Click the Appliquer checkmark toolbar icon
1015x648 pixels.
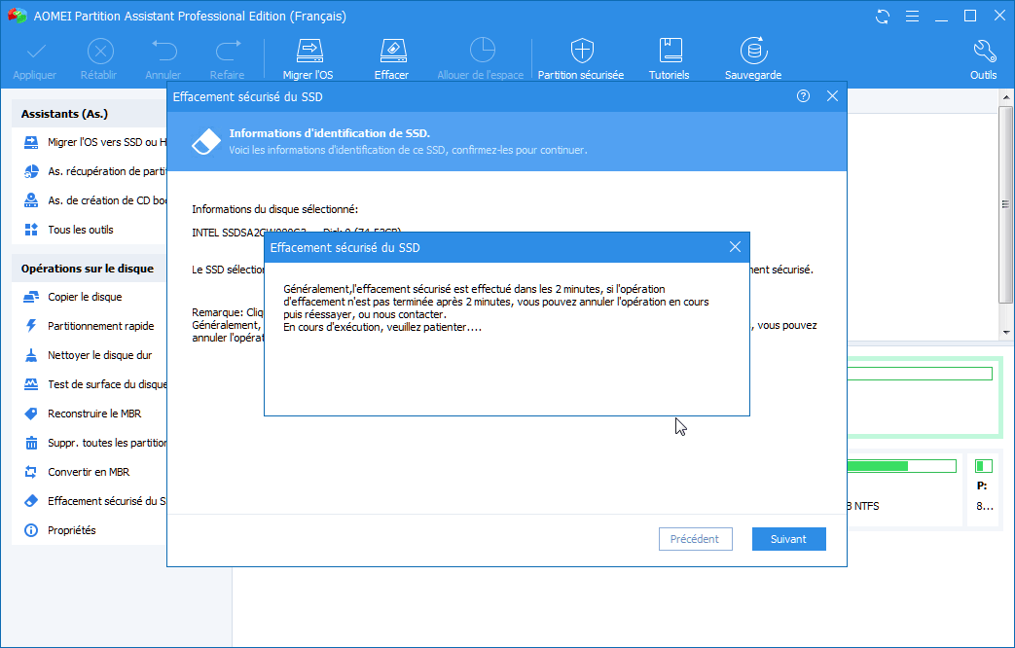tap(36, 52)
